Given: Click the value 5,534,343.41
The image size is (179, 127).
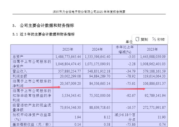Looking at the screenshot, I should tap(71, 95).
